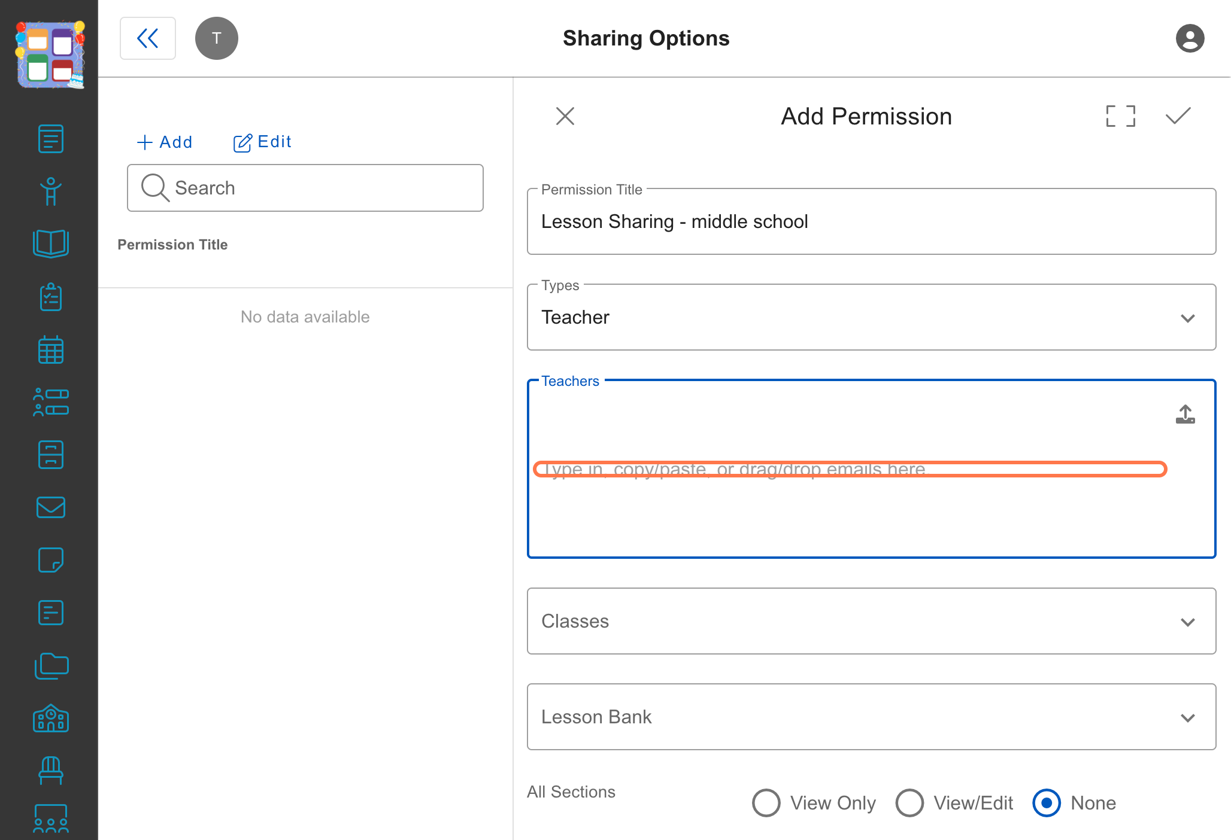Screen dimensions: 1231x840
Task: Open the sticky note icon in sidebar
Action: (51, 560)
